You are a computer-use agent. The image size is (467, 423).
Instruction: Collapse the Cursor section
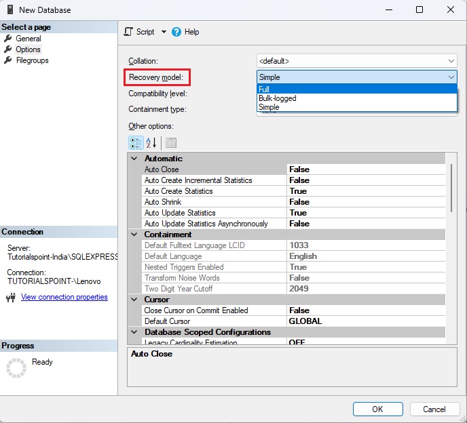[134, 300]
